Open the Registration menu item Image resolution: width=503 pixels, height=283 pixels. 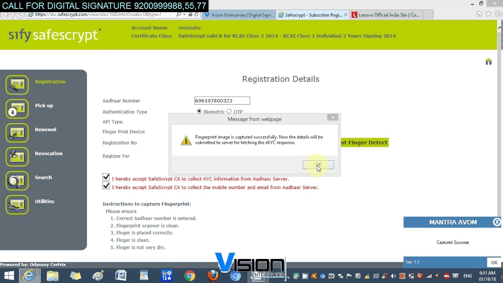(x=50, y=82)
